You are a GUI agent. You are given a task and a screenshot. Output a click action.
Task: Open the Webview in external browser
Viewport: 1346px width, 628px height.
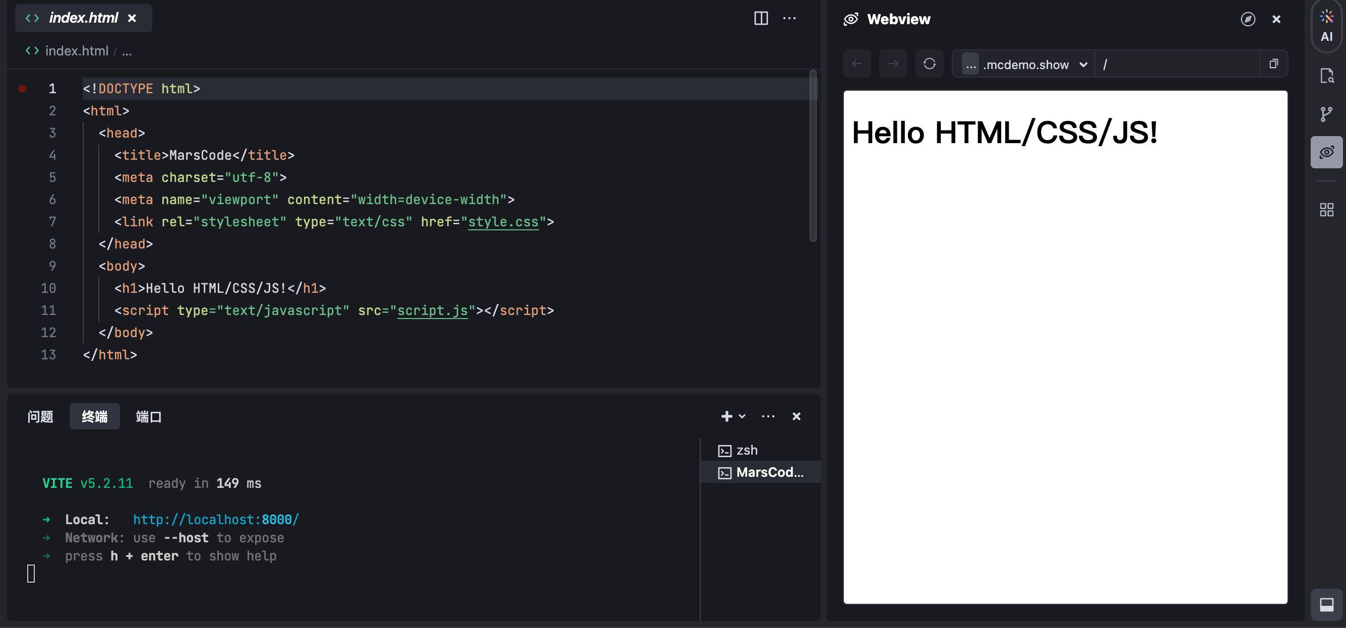1248,19
